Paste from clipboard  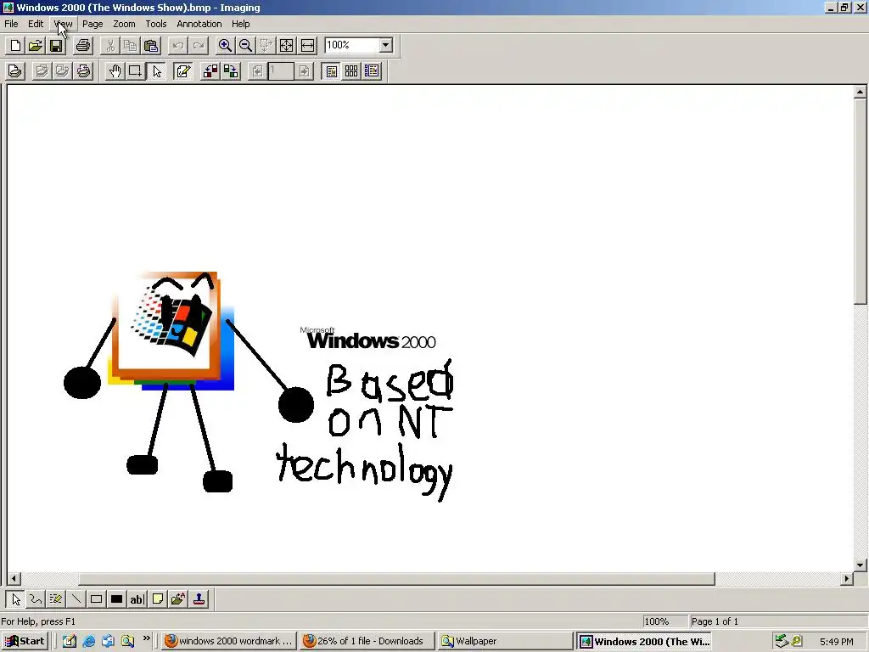tap(151, 46)
